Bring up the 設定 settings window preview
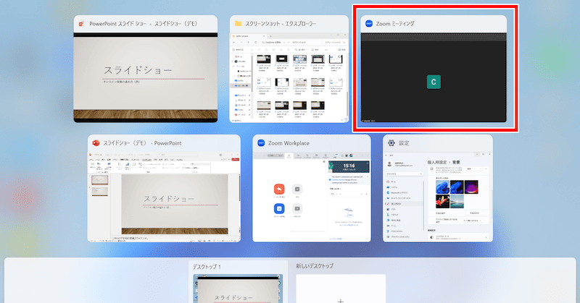580x303 pixels. 437,197
